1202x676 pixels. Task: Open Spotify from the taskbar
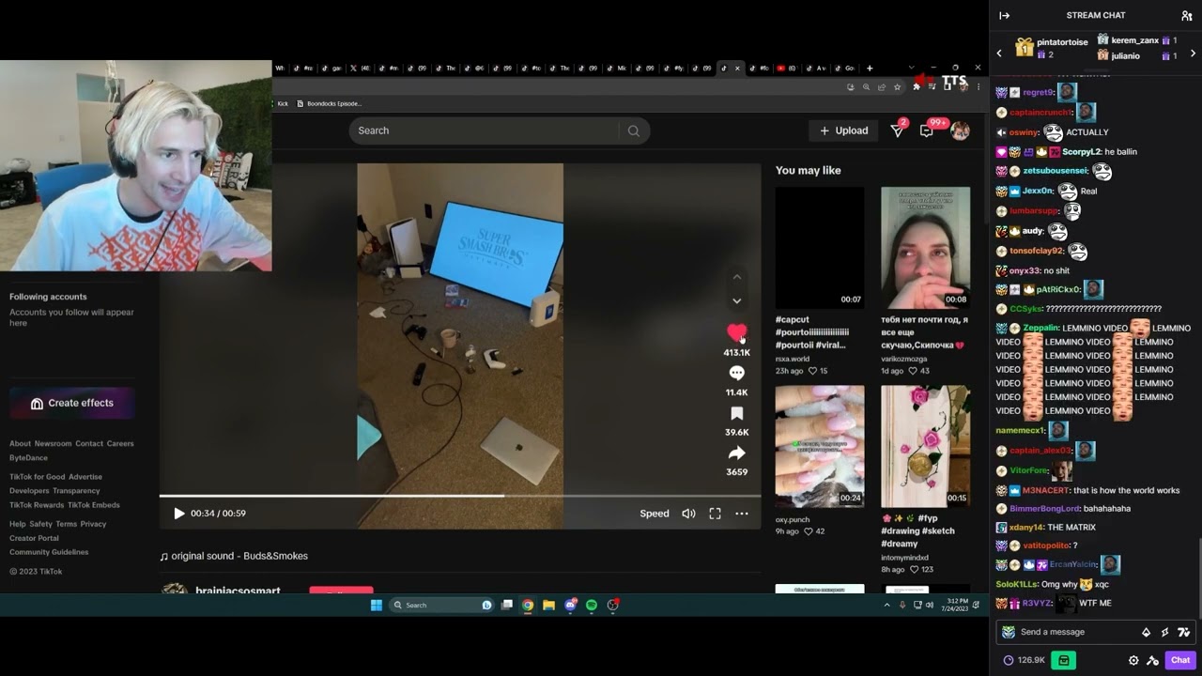592,606
